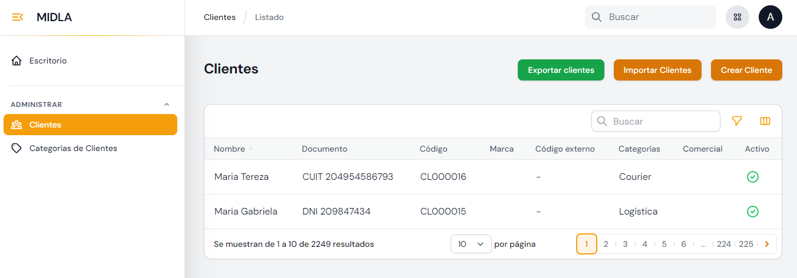Image resolution: width=797 pixels, height=278 pixels.
Task: Toggle active status for Maria Gabriela
Action: 752,212
